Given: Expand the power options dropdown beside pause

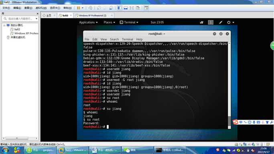Looking at the screenshot, I should pyautogui.click(x=83, y=8).
